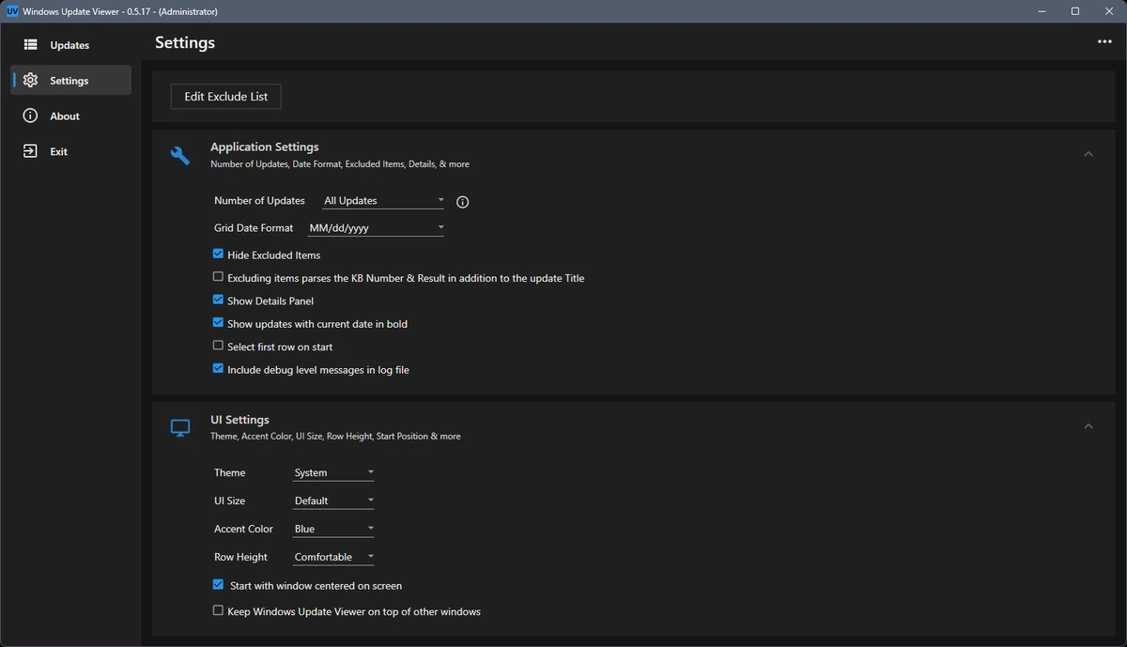Click the Settings gear icon in sidebar
1127x647 pixels.
31,81
